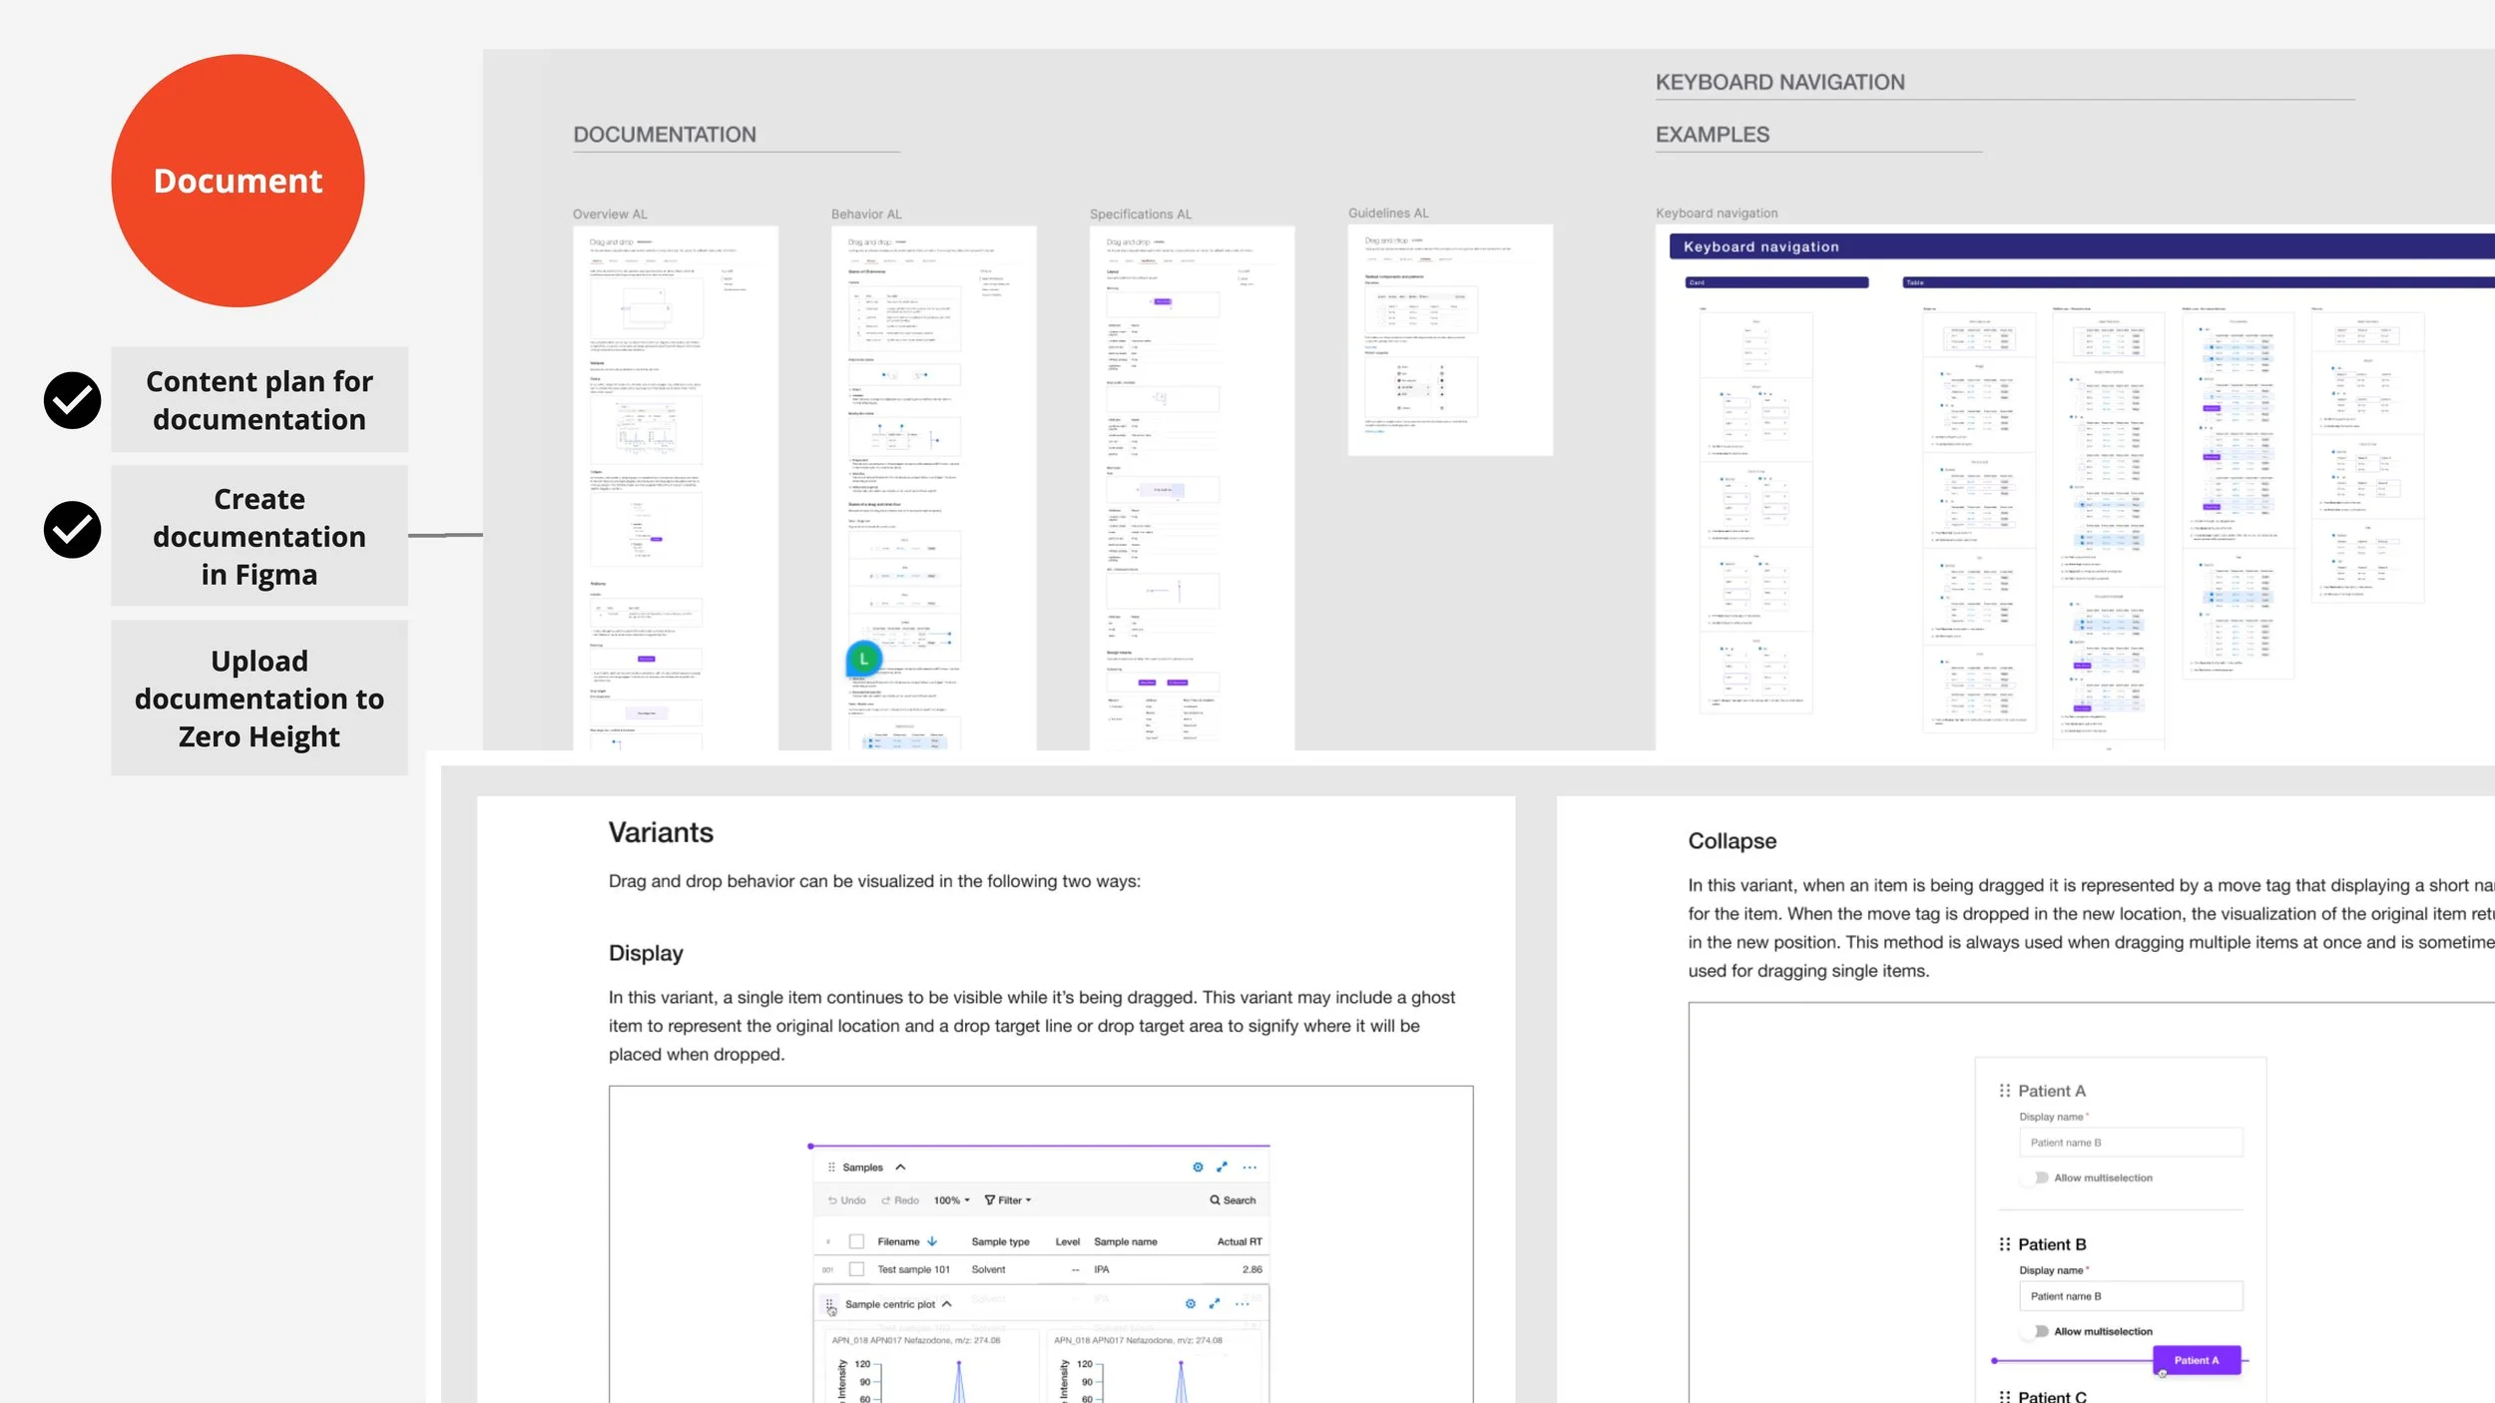Click the red Document circle
2495x1403 pixels.
(238, 181)
